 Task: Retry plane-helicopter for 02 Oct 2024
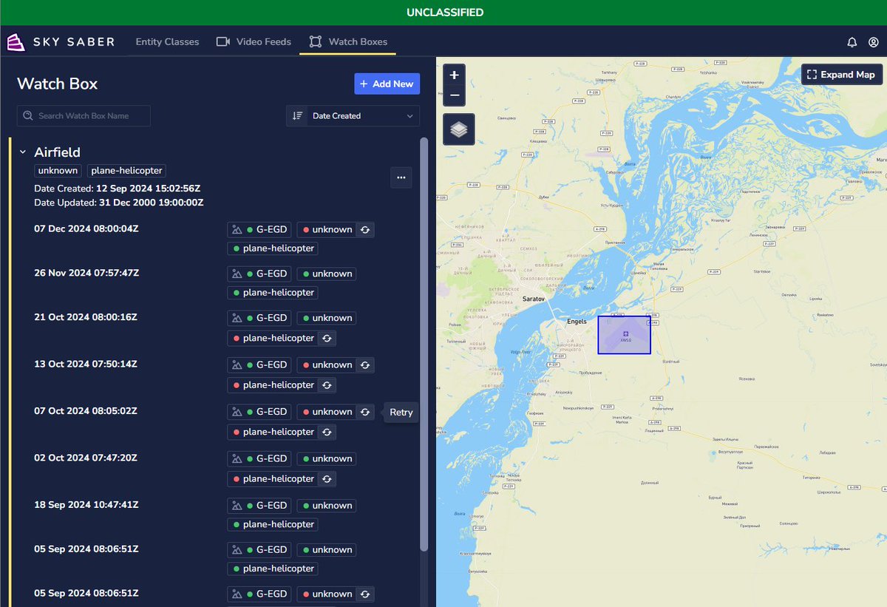[327, 479]
